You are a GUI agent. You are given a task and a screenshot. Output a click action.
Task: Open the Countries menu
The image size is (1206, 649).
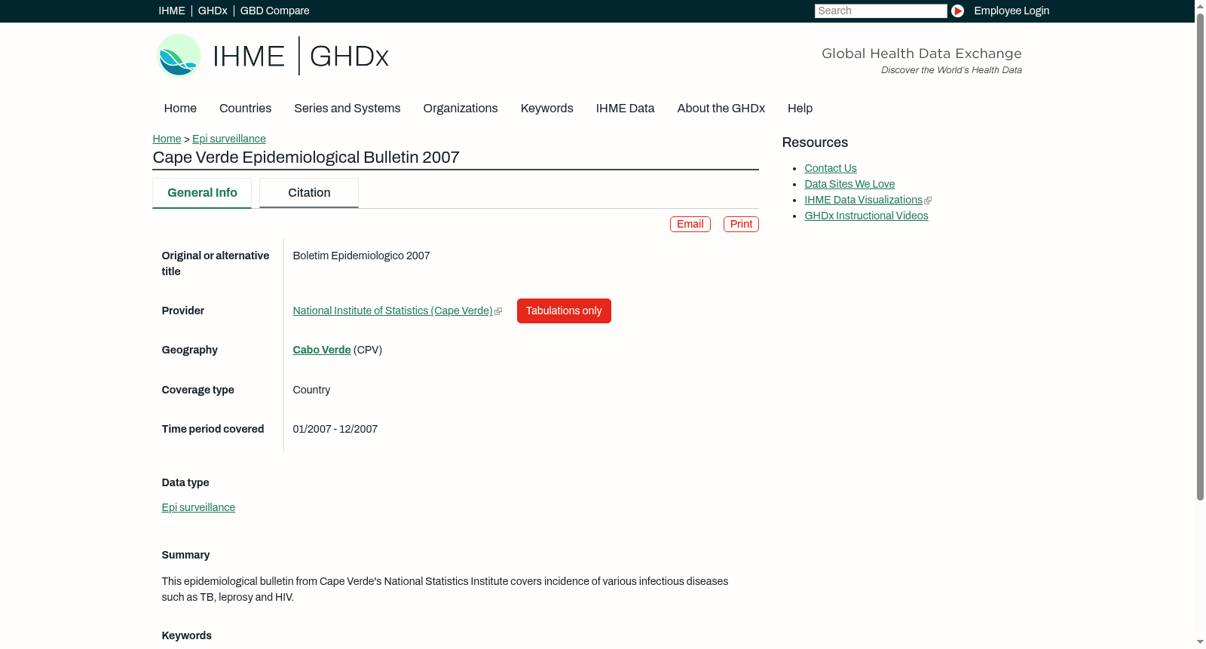point(245,109)
